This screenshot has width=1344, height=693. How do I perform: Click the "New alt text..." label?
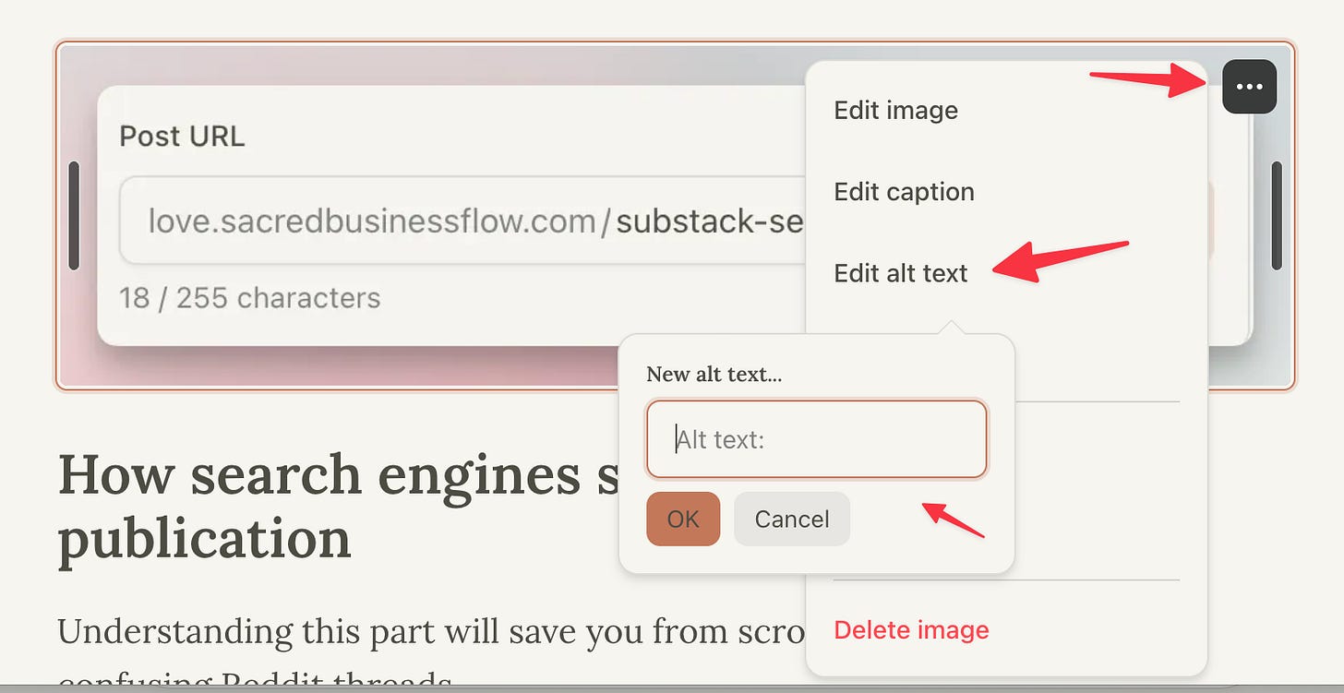[714, 375]
